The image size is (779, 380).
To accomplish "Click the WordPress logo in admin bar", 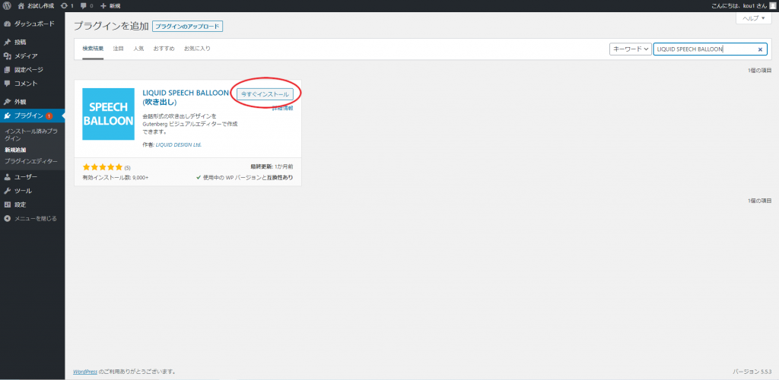I will pos(6,5).
